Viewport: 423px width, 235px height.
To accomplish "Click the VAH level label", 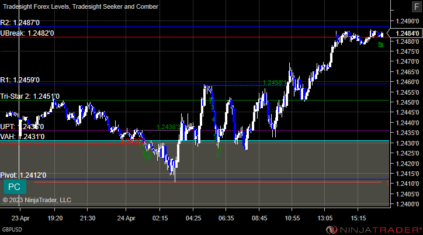I will pyautogui.click(x=22, y=137).
